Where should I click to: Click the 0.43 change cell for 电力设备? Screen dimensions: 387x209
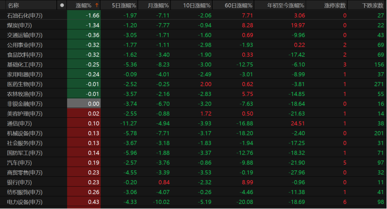[84, 202]
